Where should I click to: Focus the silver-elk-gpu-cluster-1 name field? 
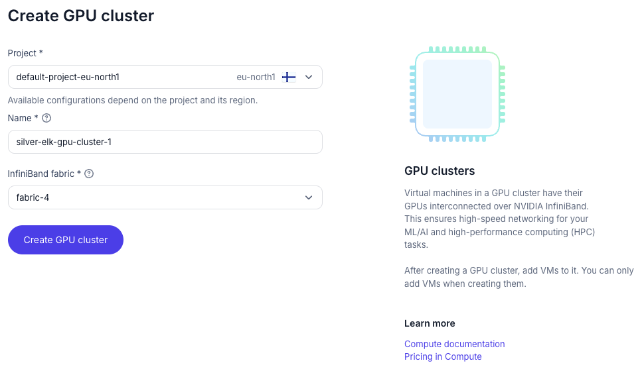point(165,142)
